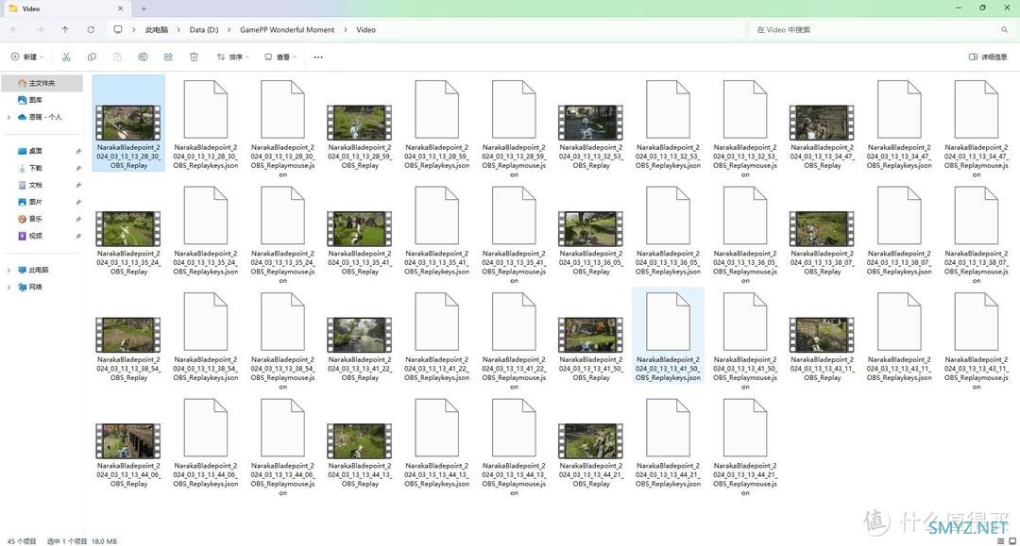Copy the selected file with the Copy icon

pos(92,58)
